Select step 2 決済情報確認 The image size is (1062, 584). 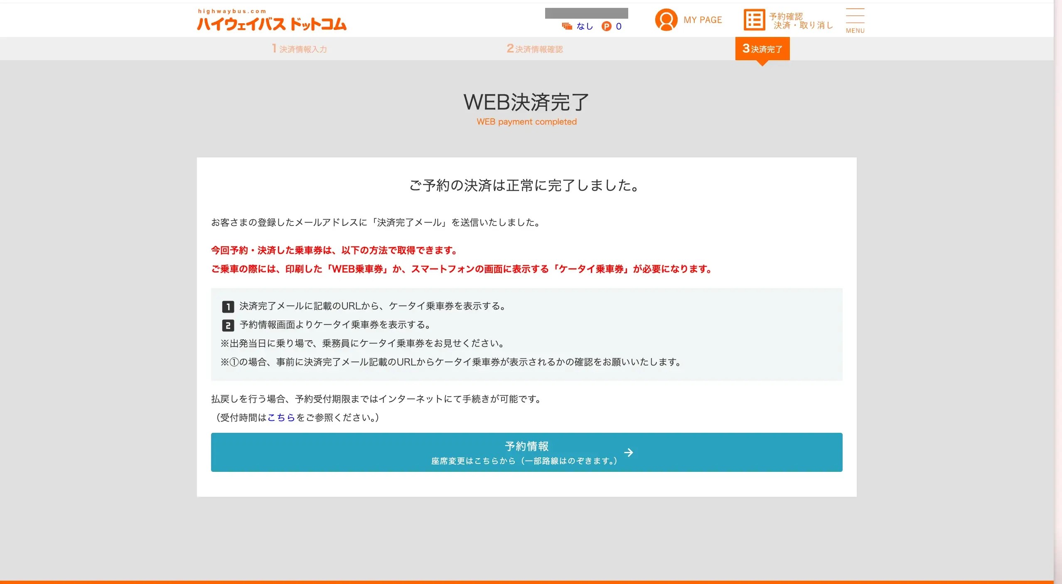[x=534, y=49]
